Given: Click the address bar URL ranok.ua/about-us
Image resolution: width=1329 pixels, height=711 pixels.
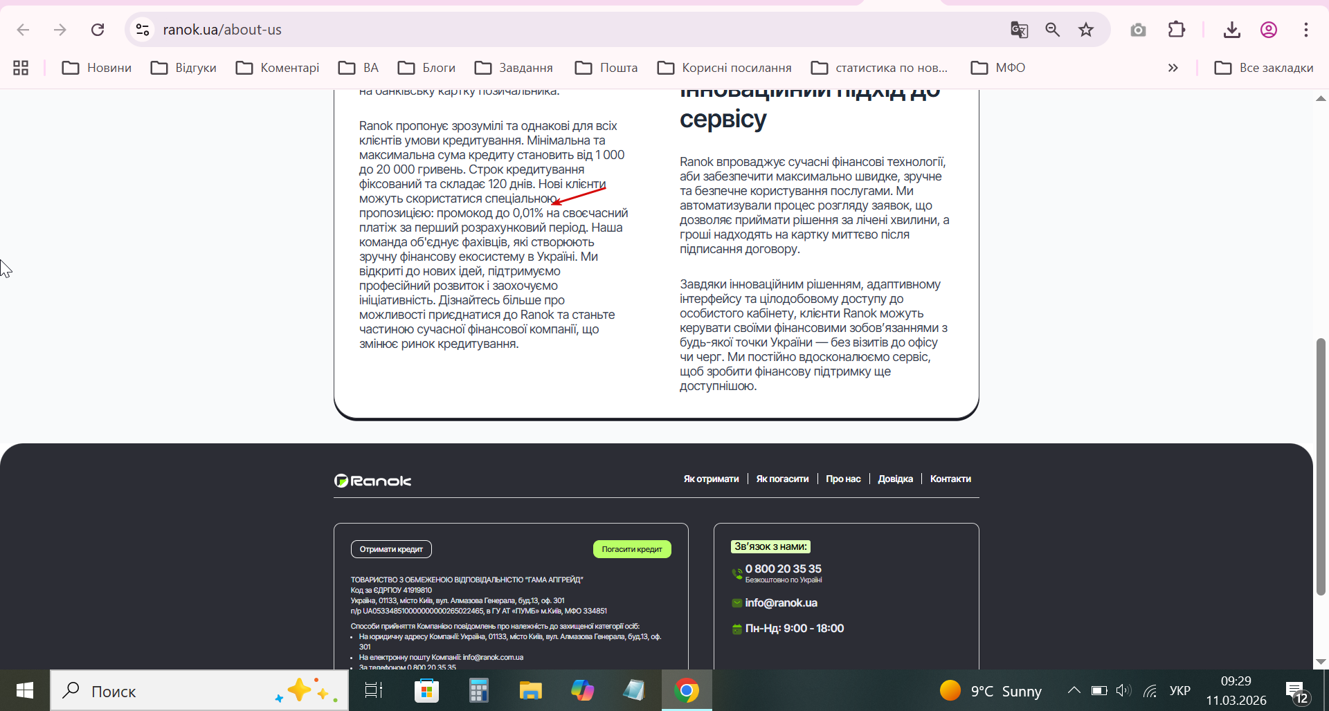Looking at the screenshot, I should pos(222,30).
